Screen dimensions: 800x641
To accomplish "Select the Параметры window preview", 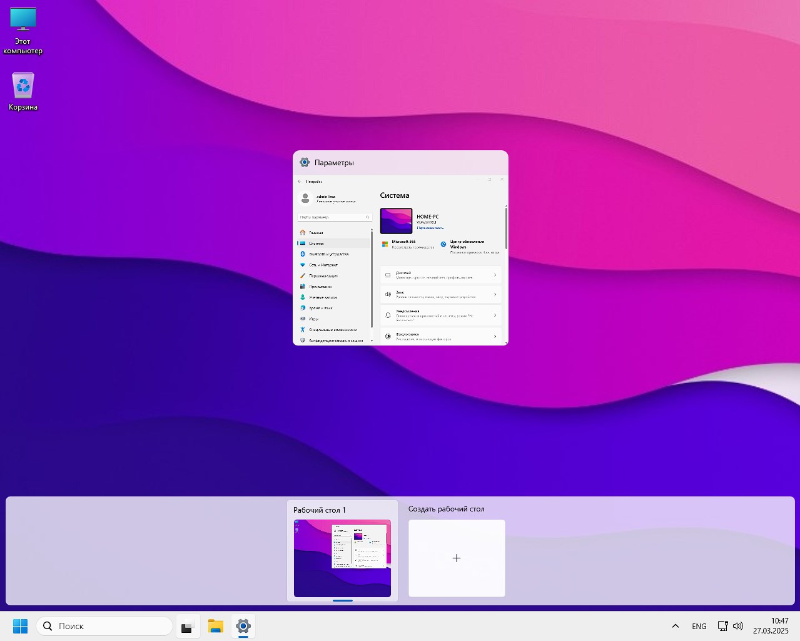I will coord(400,260).
